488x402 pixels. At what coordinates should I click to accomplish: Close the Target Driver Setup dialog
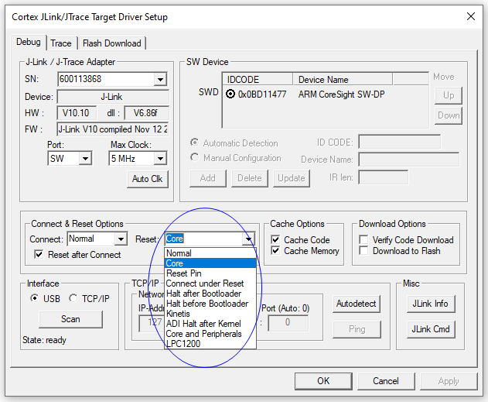click(x=471, y=16)
